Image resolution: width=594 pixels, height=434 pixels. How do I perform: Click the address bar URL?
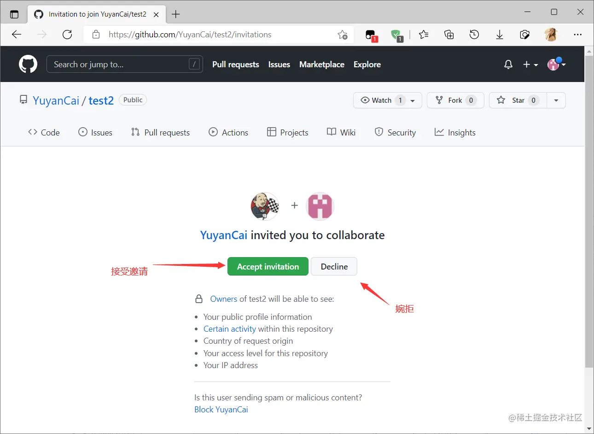pyautogui.click(x=190, y=35)
